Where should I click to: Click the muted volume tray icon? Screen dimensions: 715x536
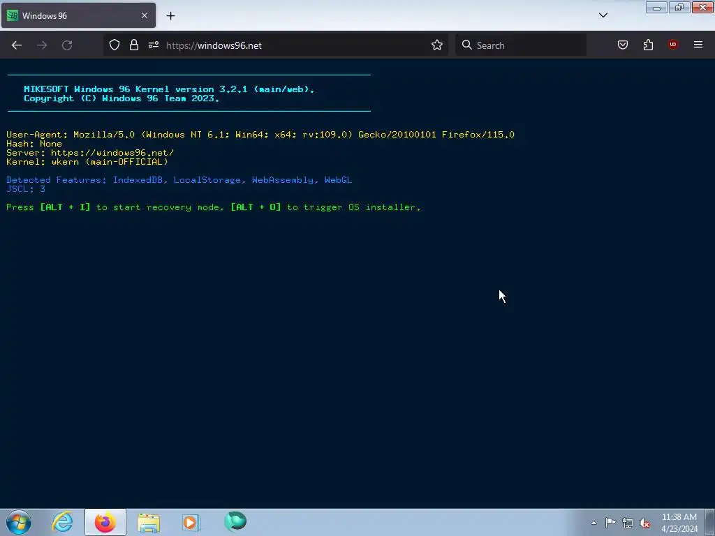(644, 523)
